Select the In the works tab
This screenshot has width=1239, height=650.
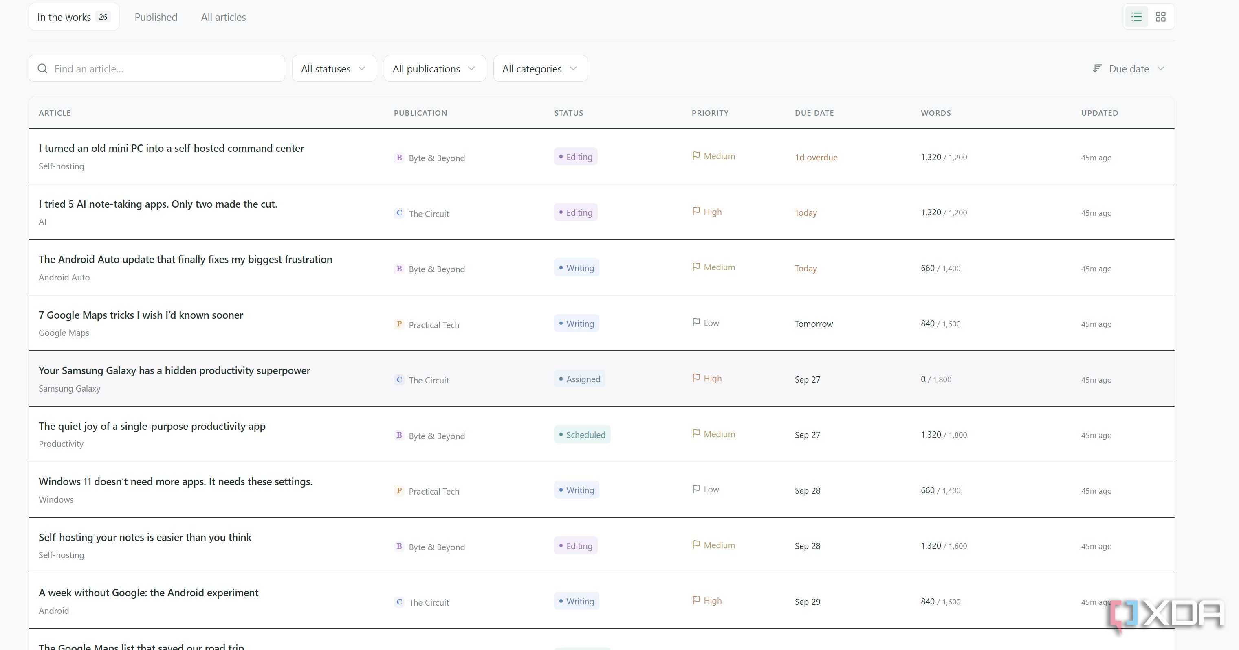[74, 17]
